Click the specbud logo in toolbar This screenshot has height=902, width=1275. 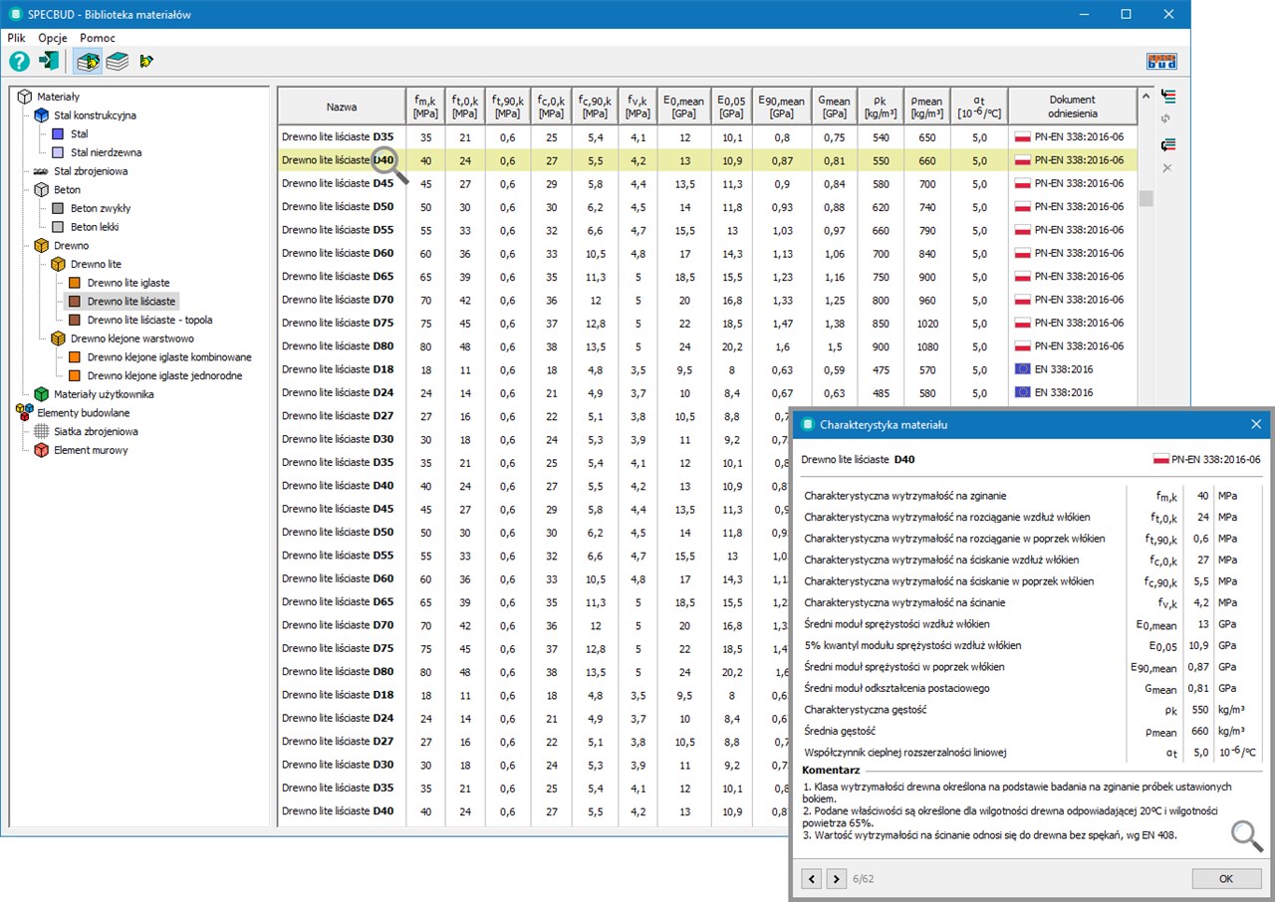click(1161, 62)
